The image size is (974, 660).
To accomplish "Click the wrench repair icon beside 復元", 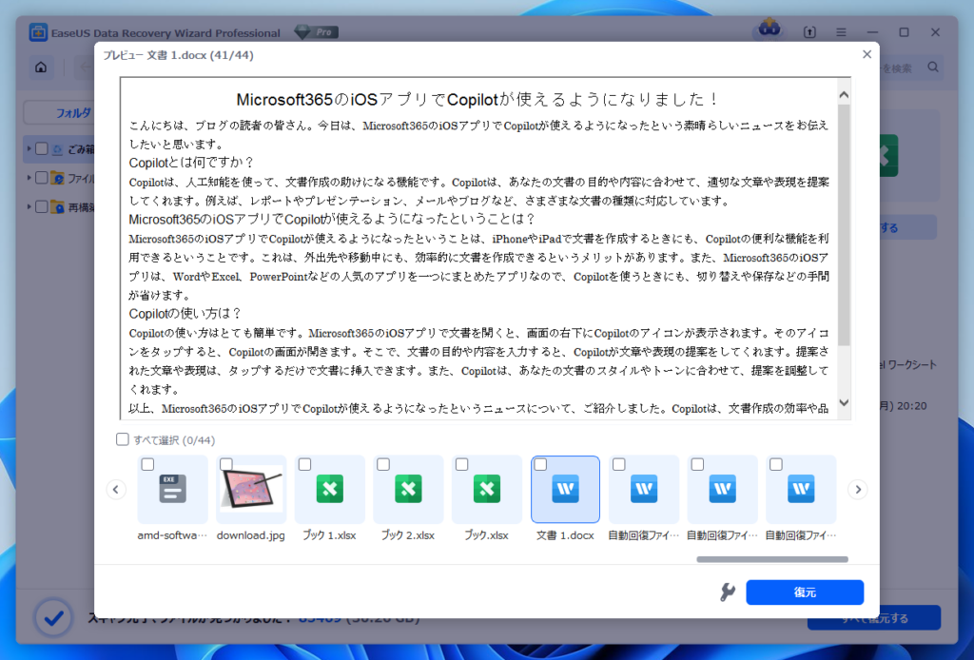I will (x=728, y=592).
